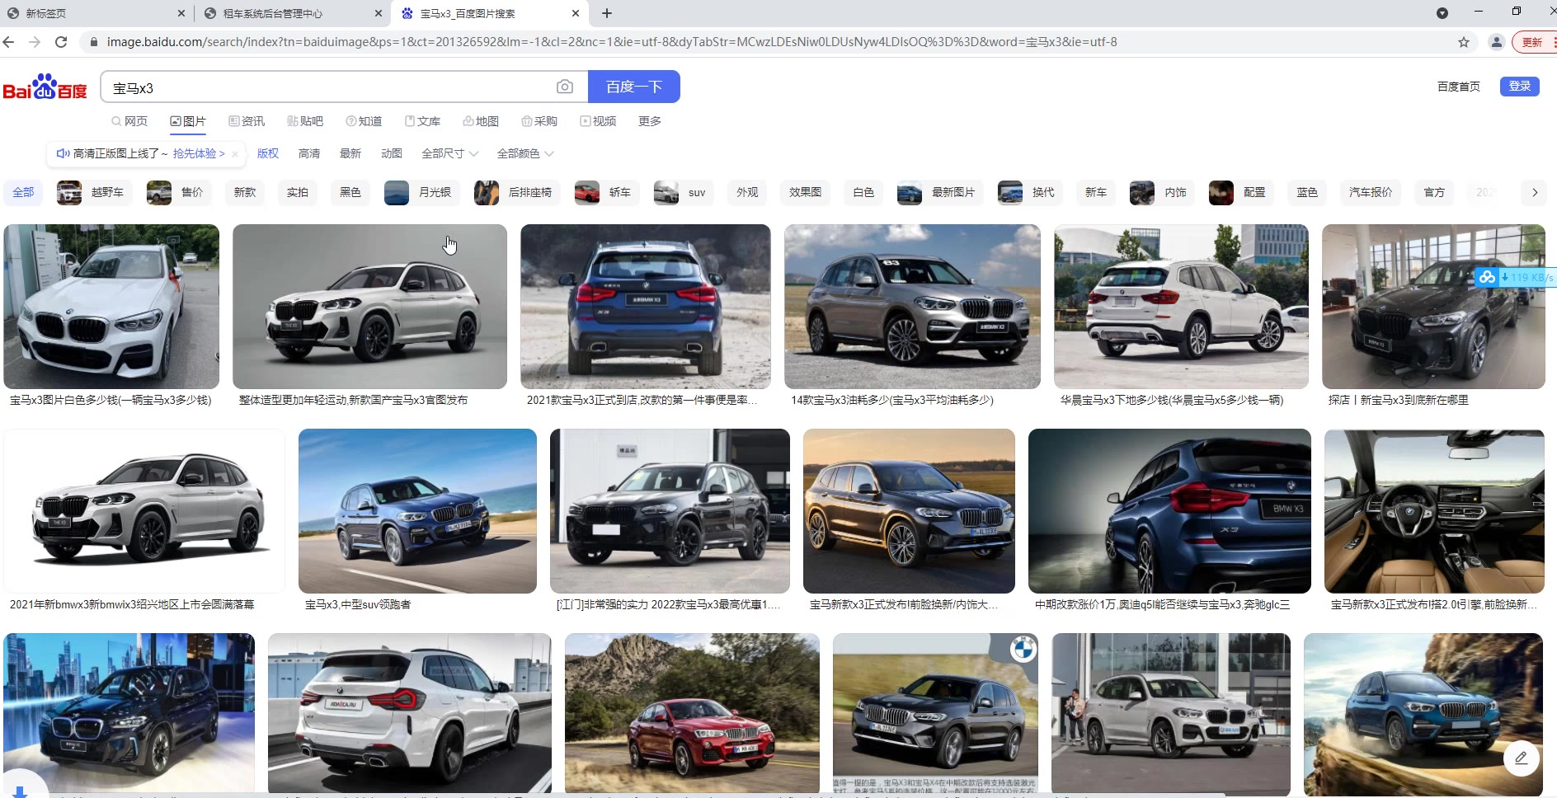Screen dimensions: 1557x798
Task: Switch to the 文库 search tab
Action: tap(422, 121)
